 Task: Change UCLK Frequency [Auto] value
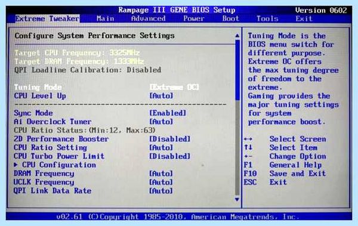tap(161, 182)
